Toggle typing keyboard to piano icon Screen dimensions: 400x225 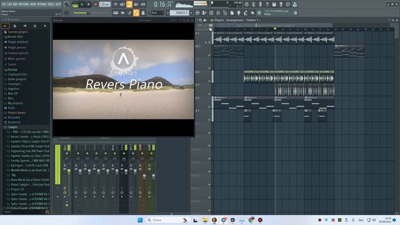pyautogui.click(x=116, y=12)
